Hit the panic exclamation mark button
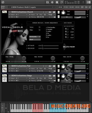This screenshot has height=113, width=92. [x=83, y=2]
